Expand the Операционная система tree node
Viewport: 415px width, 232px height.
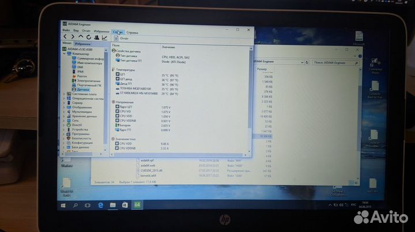coord(64,98)
